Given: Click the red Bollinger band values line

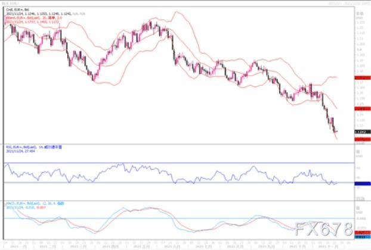Looking at the screenshot, I should click(x=32, y=21).
